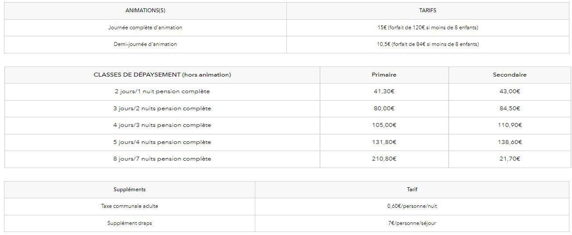Image resolution: width=572 pixels, height=235 pixels.
Task: Select the Taxe communale adulte row
Action: (287, 207)
